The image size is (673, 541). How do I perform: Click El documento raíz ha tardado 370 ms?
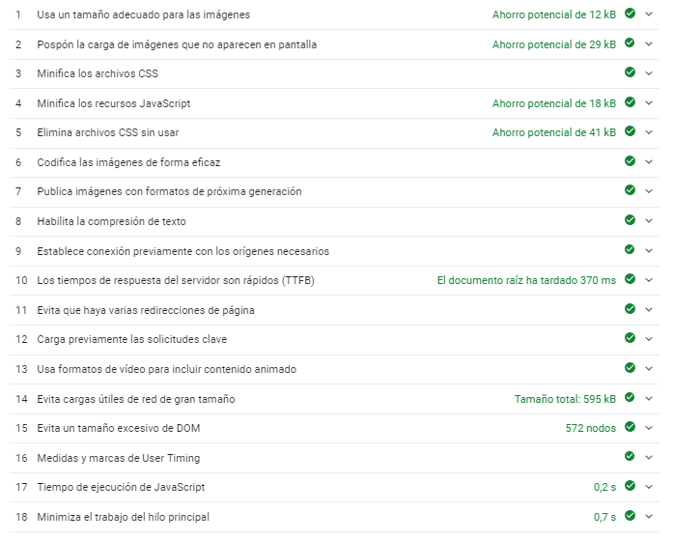click(x=526, y=280)
